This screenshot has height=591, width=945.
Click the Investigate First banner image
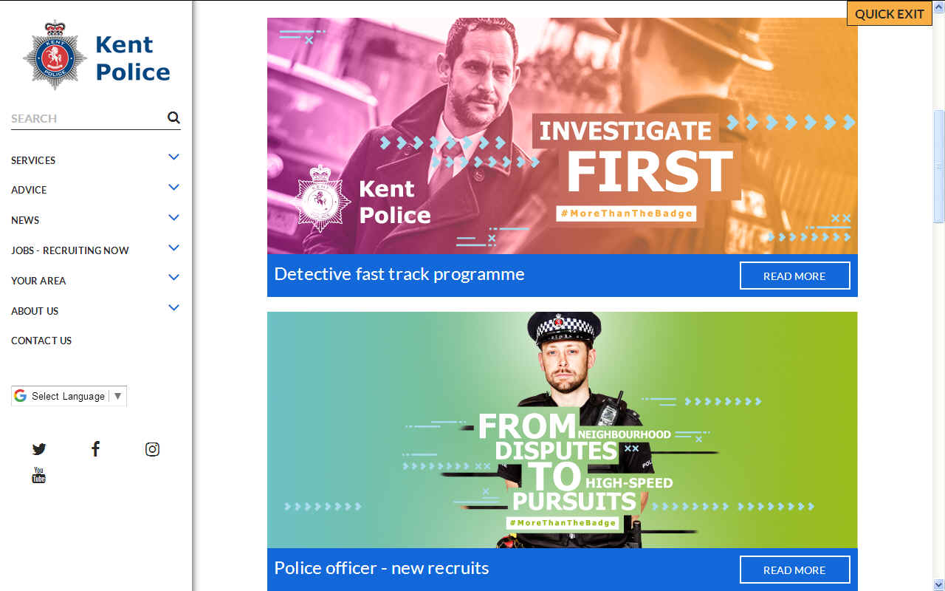[563, 136]
